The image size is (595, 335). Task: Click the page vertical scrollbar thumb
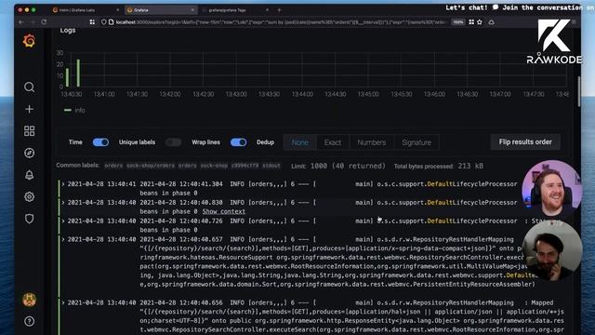[x=579, y=91]
